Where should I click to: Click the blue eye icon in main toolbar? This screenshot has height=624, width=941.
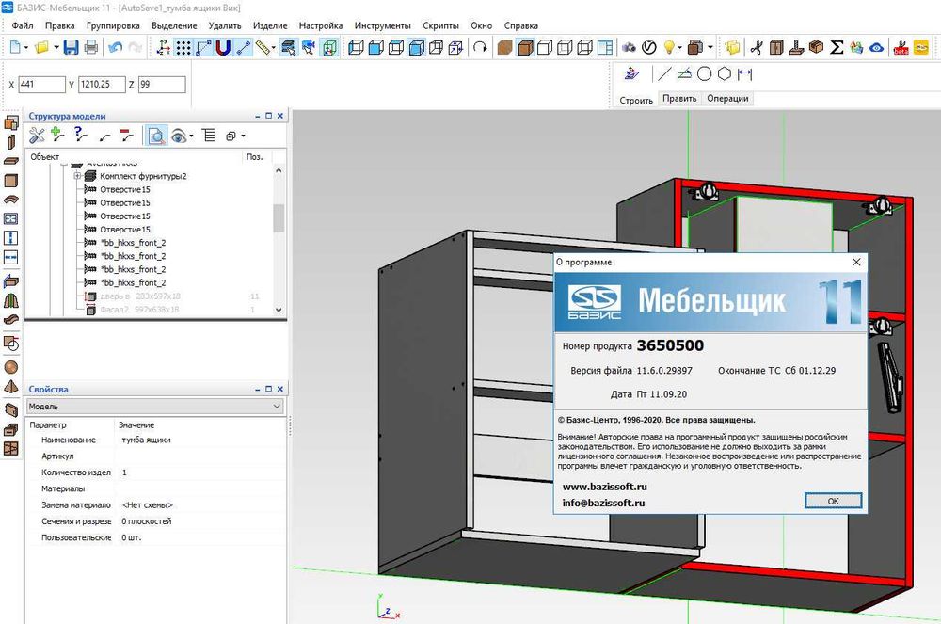tap(877, 47)
